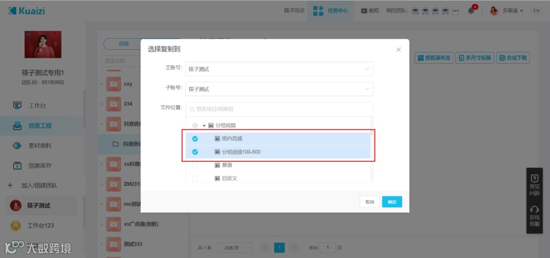The width and height of the screenshot is (550, 258).
Task: Click the 测试333 project
Action: (x=133, y=244)
